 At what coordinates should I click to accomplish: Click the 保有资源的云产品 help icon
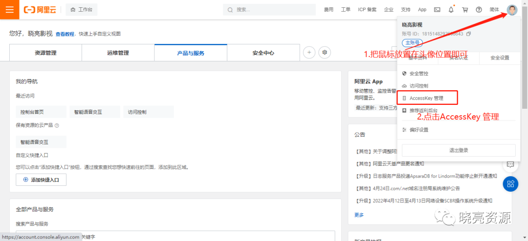57,125
